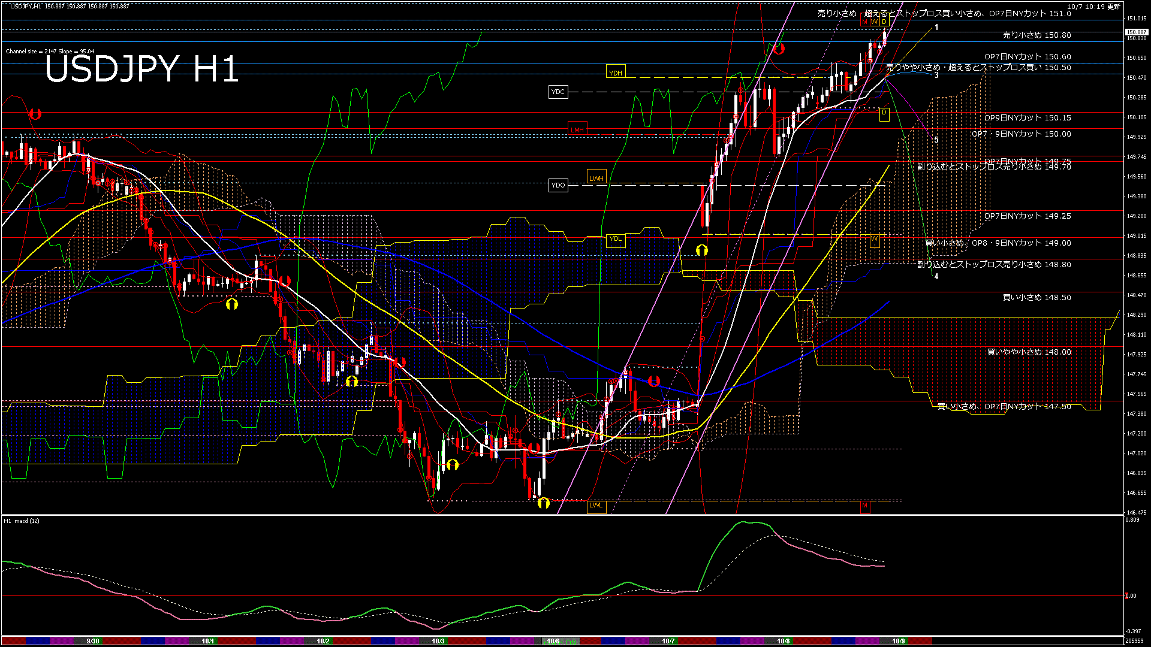Click yellow up-arrow signal beside LWL label

click(543, 503)
